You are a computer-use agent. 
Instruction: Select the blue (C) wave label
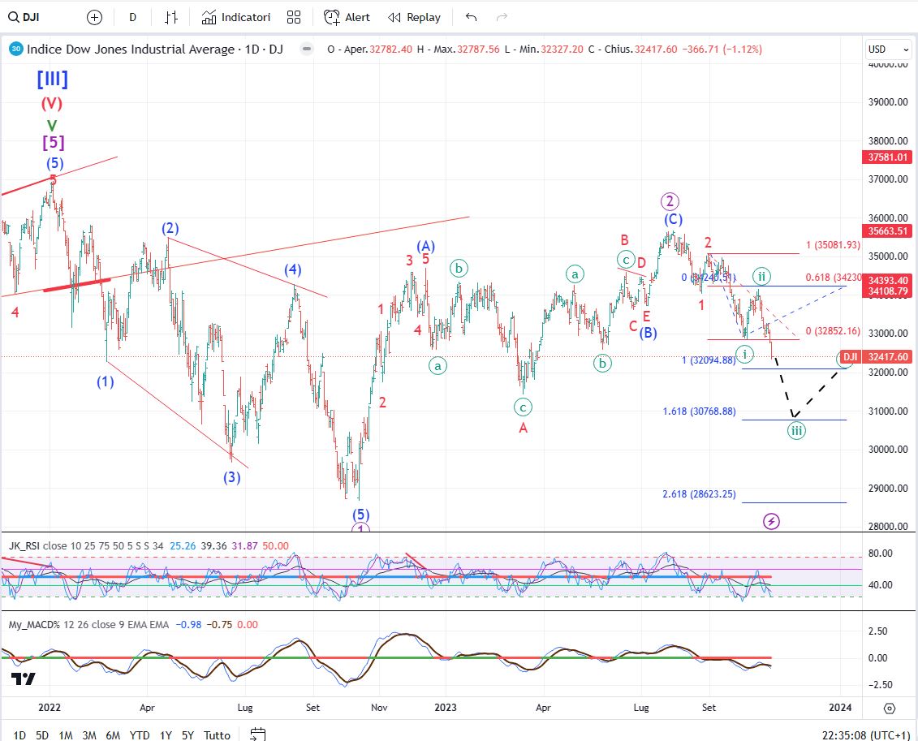click(x=673, y=219)
